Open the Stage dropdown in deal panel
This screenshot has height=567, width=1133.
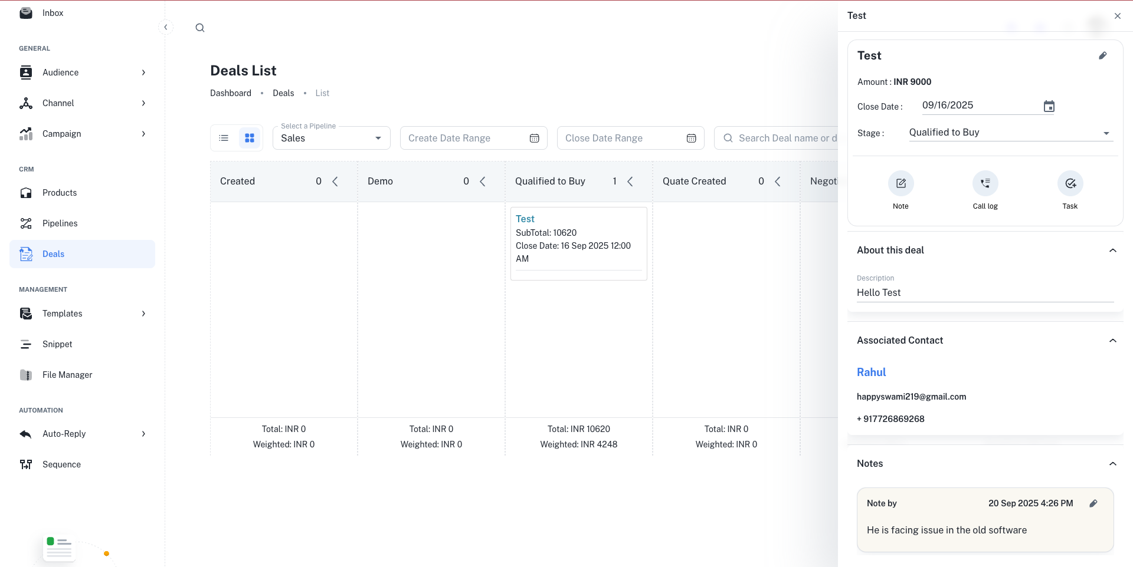[1010, 133]
